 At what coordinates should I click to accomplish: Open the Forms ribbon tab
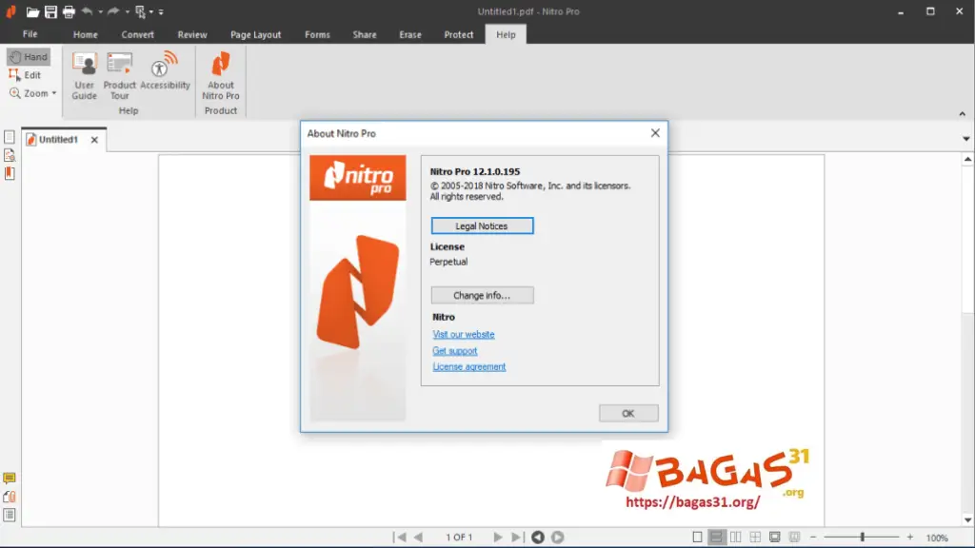(317, 34)
